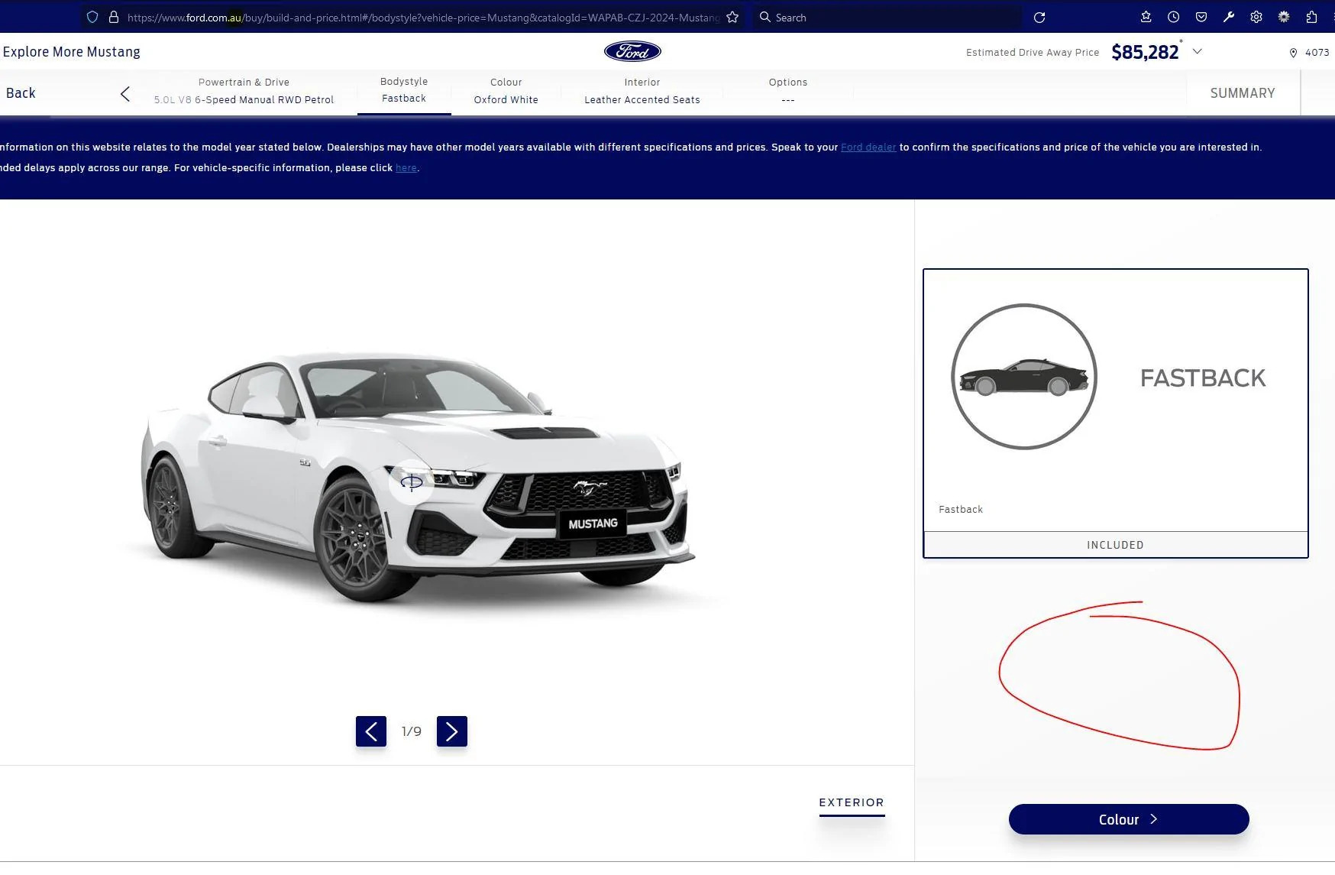Click the Ford oval logo

pyautogui.click(x=632, y=51)
